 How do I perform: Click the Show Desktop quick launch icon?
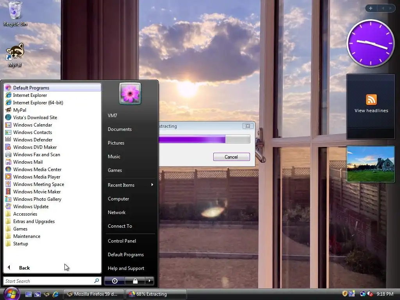click(x=28, y=294)
